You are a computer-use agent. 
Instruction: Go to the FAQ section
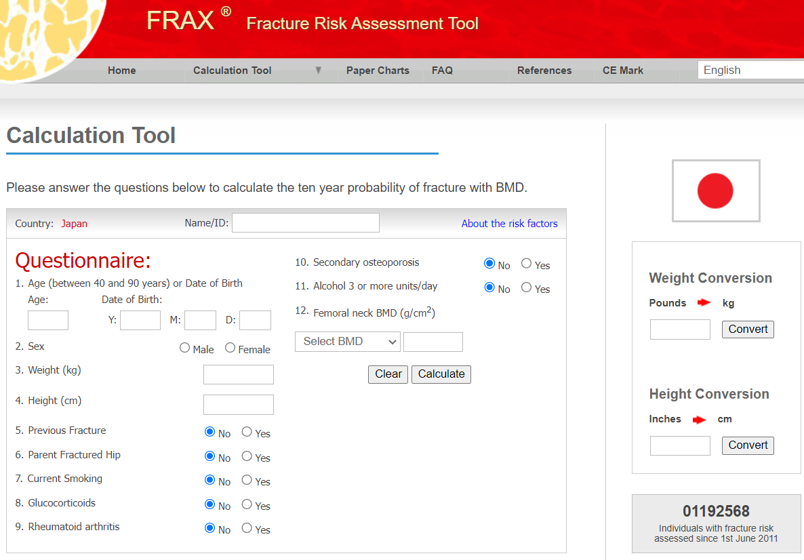tap(442, 70)
